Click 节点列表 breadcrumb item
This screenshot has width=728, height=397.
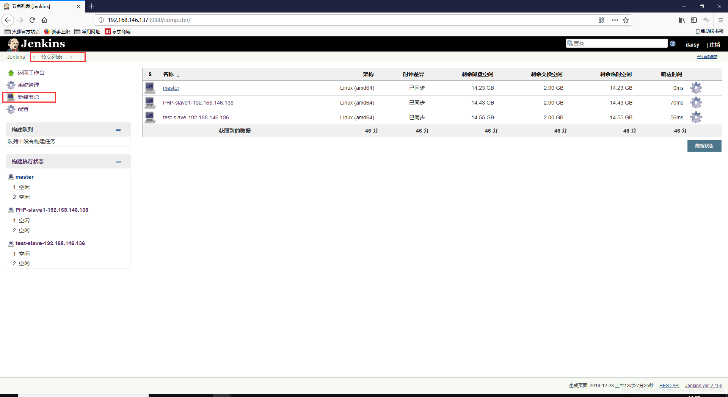(x=52, y=57)
